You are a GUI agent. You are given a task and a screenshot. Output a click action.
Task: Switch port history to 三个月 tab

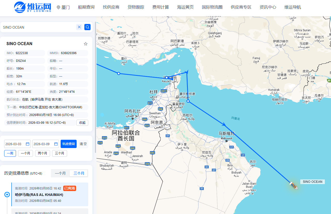coord(79,173)
